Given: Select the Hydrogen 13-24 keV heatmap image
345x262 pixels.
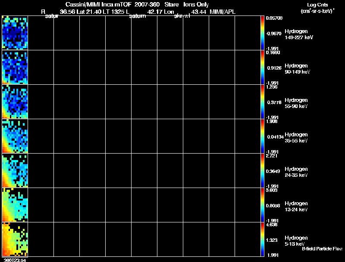Looking at the screenshot, I should pyautogui.click(x=15, y=205).
